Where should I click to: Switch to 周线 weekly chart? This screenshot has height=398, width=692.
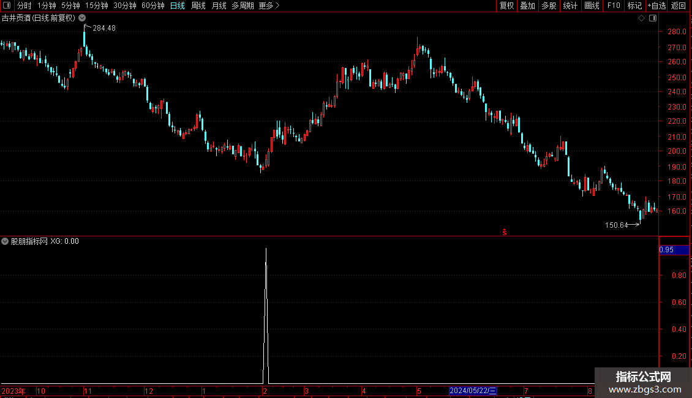[198, 6]
